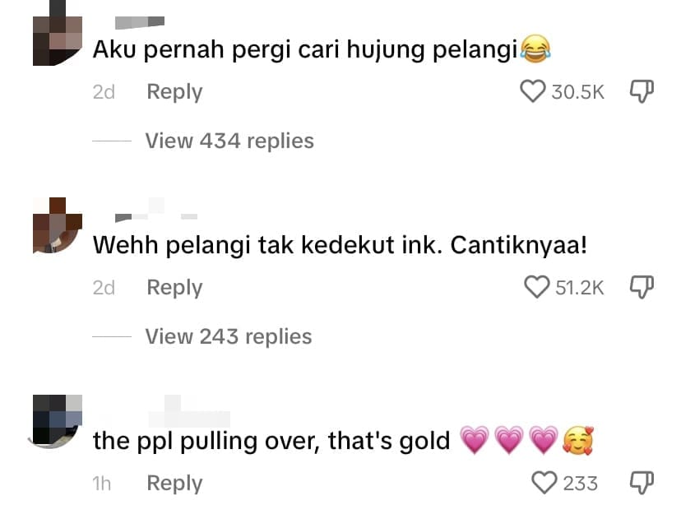
Task: Reply to 'Wehh pelangi' comment
Action: tap(174, 288)
